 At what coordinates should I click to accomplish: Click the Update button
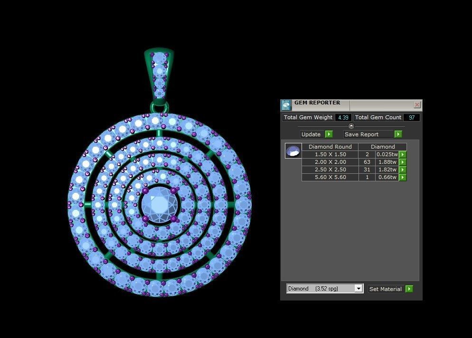pos(312,134)
